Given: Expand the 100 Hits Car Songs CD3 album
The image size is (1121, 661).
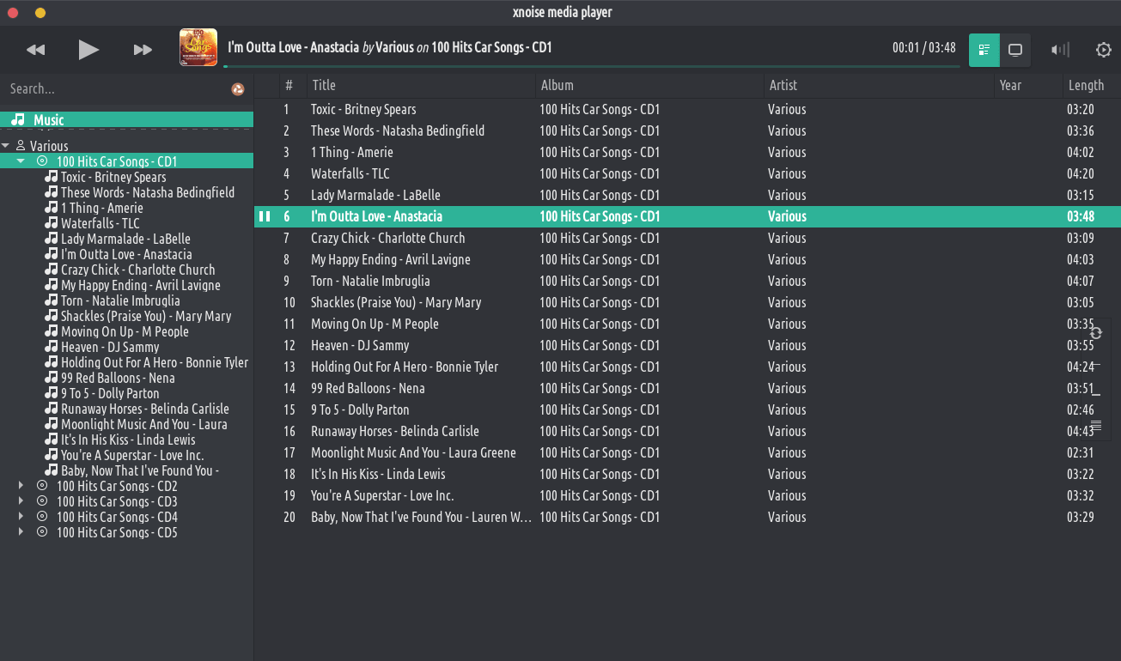Looking at the screenshot, I should [21, 501].
